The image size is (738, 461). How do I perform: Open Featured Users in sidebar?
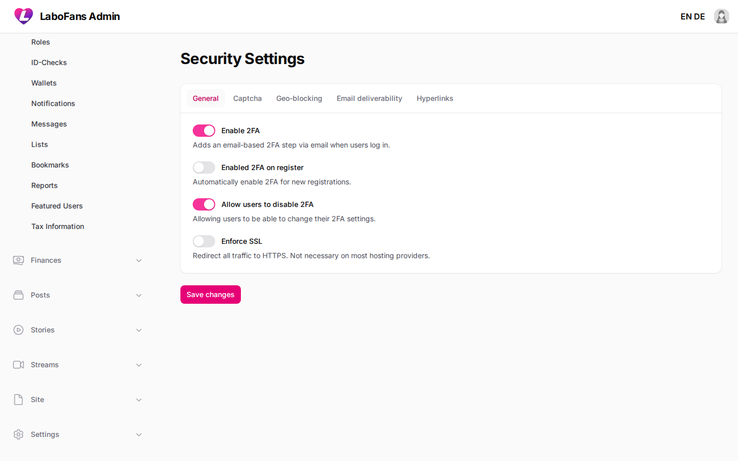point(57,206)
